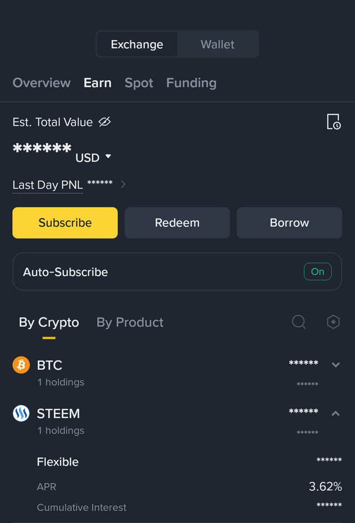The width and height of the screenshot is (355, 523).
Task: Turn off the Auto-Subscribe On toggle
Action: pos(317,272)
